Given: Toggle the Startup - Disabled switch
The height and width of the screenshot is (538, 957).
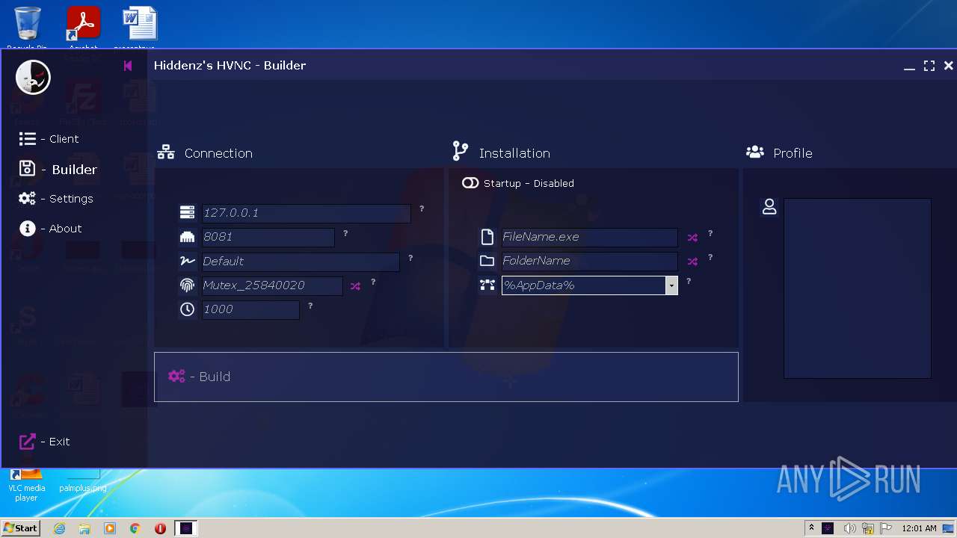Looking at the screenshot, I should 470,183.
